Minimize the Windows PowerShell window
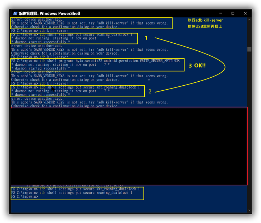 220,13
